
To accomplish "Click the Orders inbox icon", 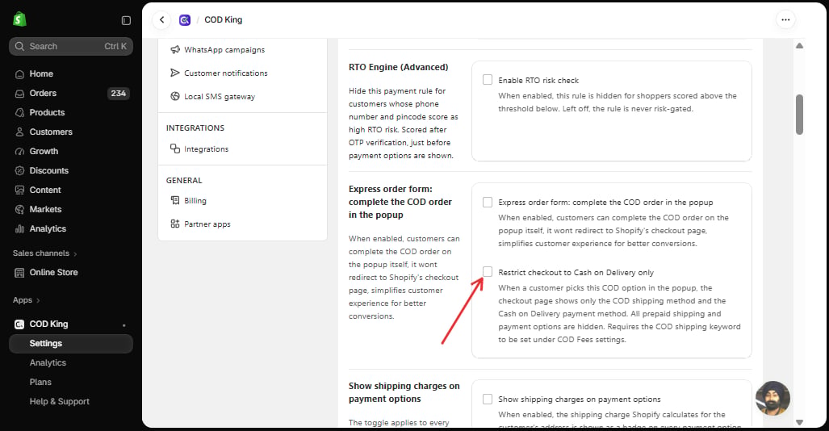I will coord(19,94).
